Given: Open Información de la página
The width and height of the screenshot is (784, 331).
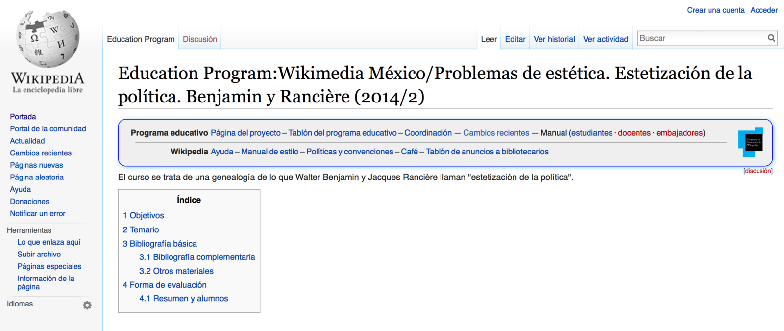Looking at the screenshot, I should click(x=46, y=282).
